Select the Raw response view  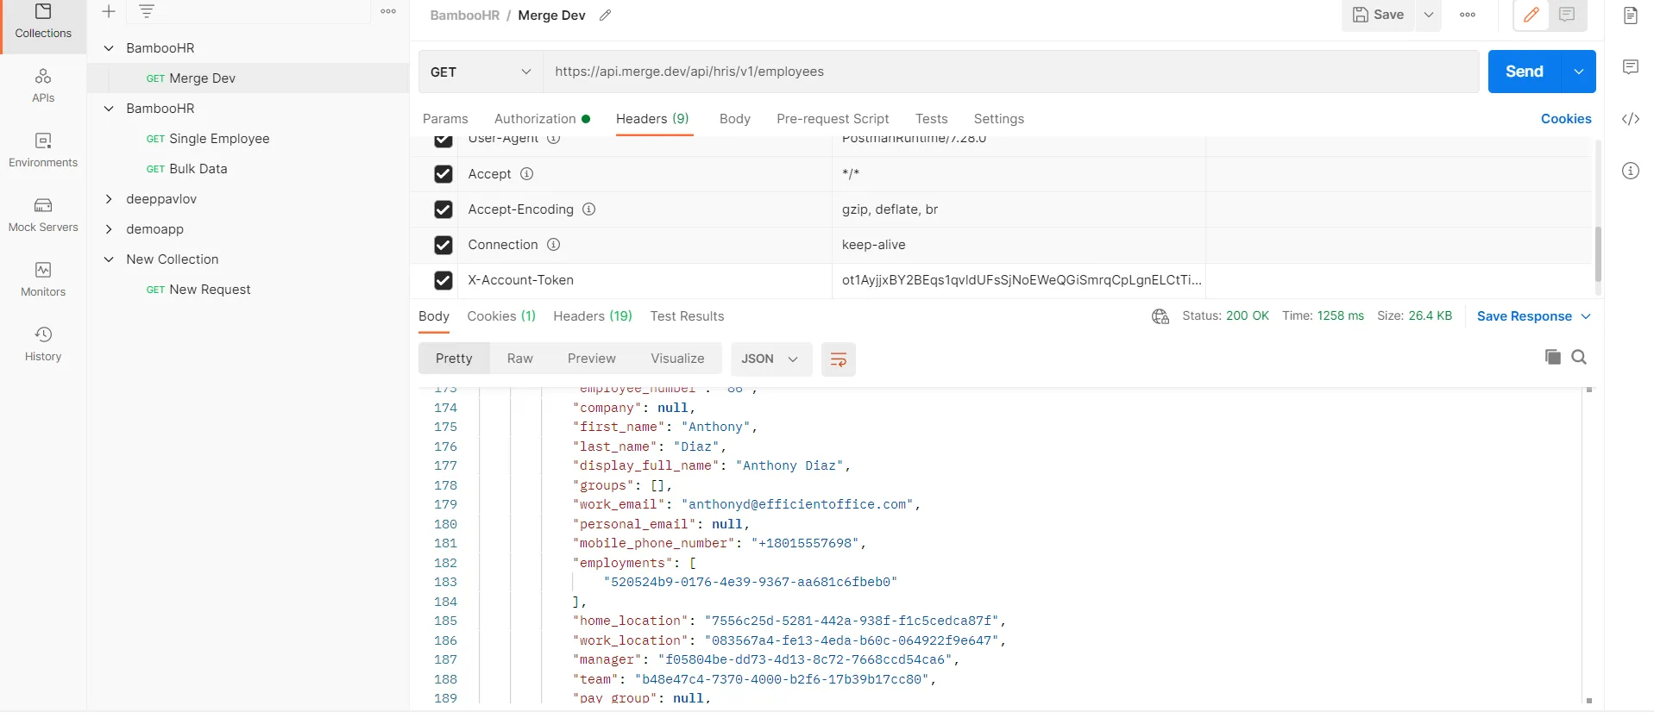tap(520, 359)
